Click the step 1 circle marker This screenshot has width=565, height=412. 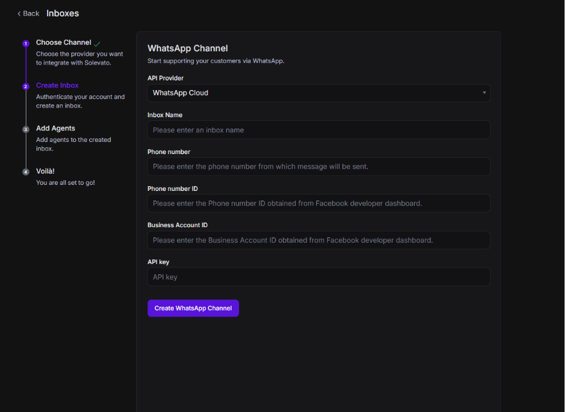click(25, 43)
